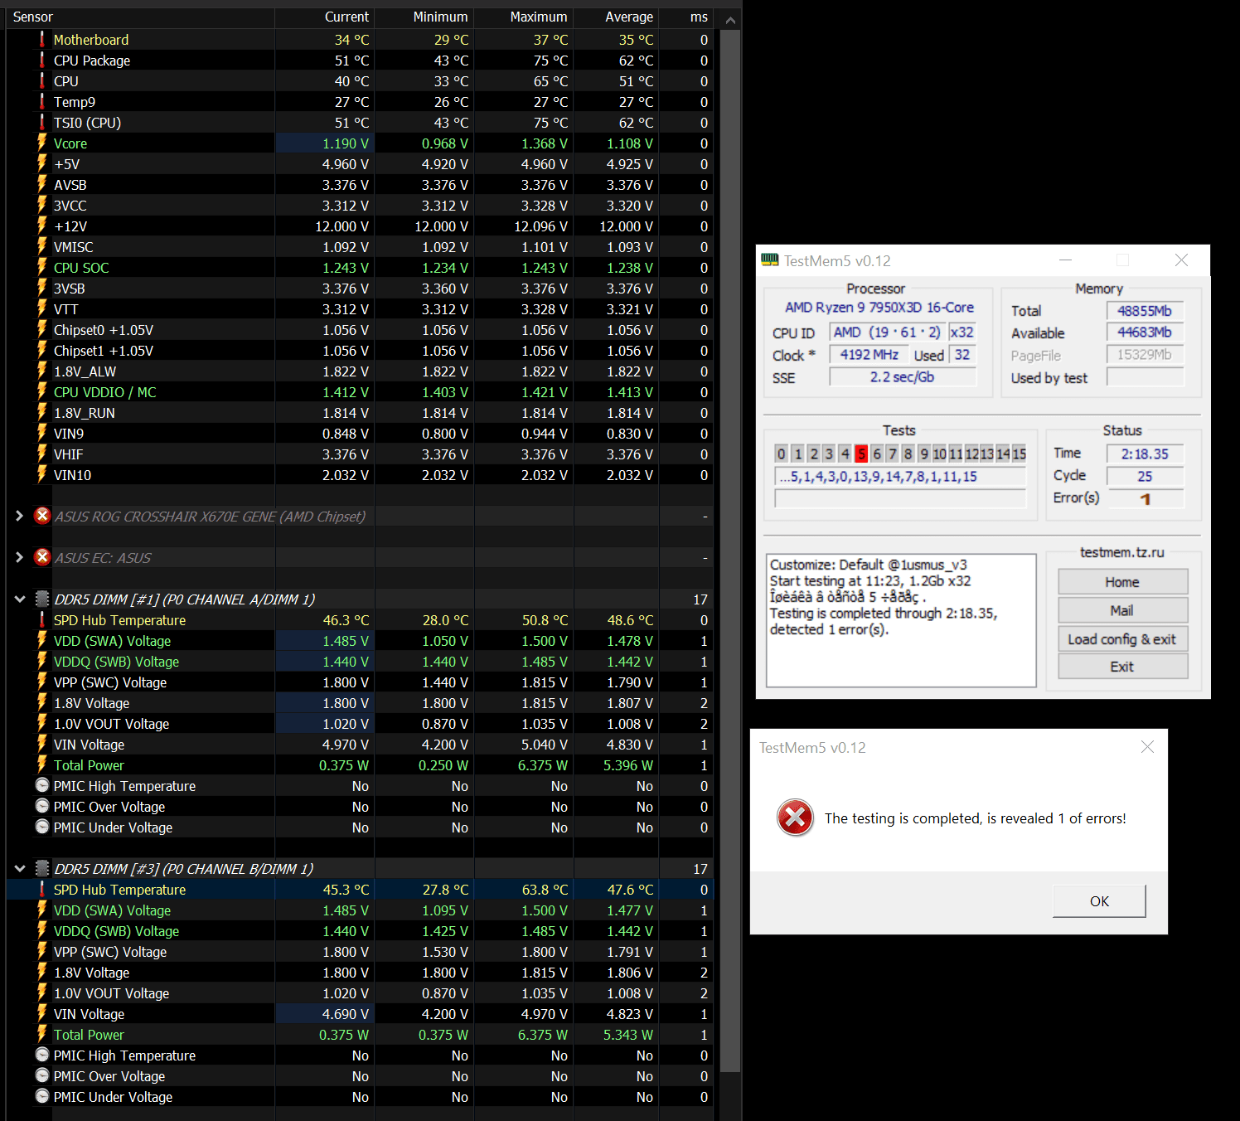Click the VHIF voltage lightning icon

pyautogui.click(x=41, y=454)
